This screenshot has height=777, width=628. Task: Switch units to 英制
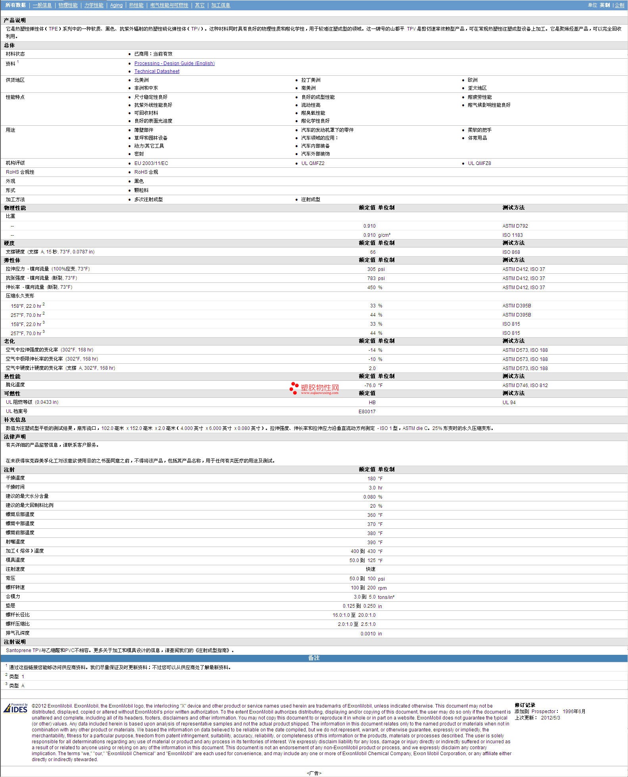tap(605, 5)
